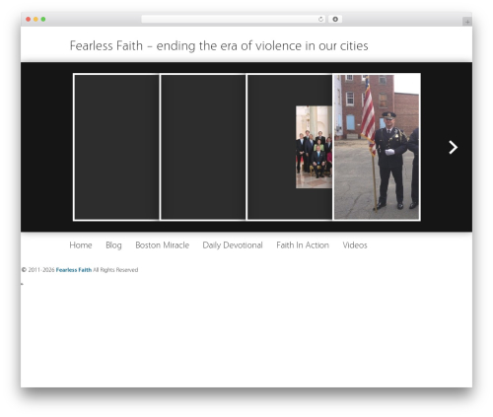The width and height of the screenshot is (493, 417).
Task: Click the new tab plus button
Action: [x=467, y=22]
